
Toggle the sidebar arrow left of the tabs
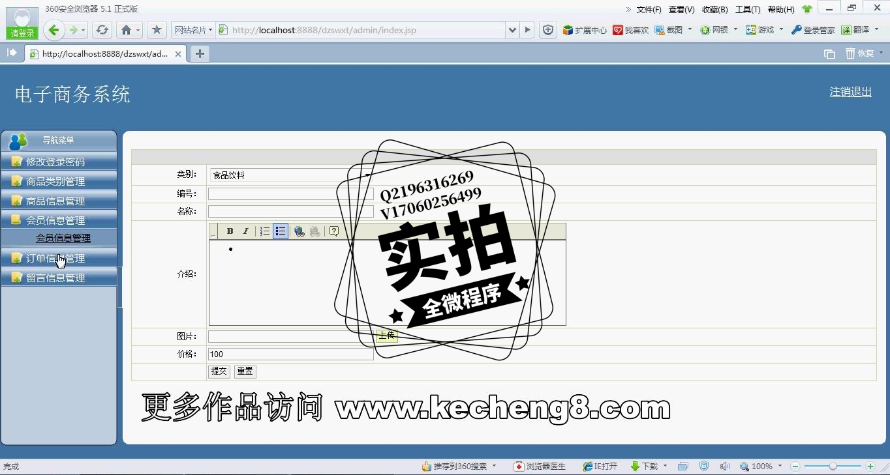[x=12, y=53]
